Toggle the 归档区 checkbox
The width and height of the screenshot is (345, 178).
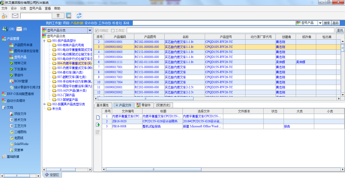point(97,31)
